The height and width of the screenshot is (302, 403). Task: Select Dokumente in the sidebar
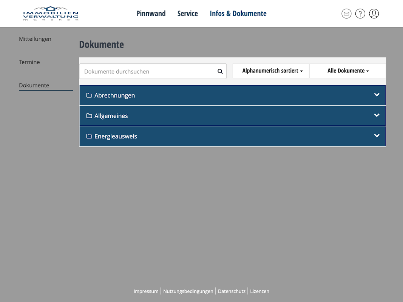tap(34, 85)
